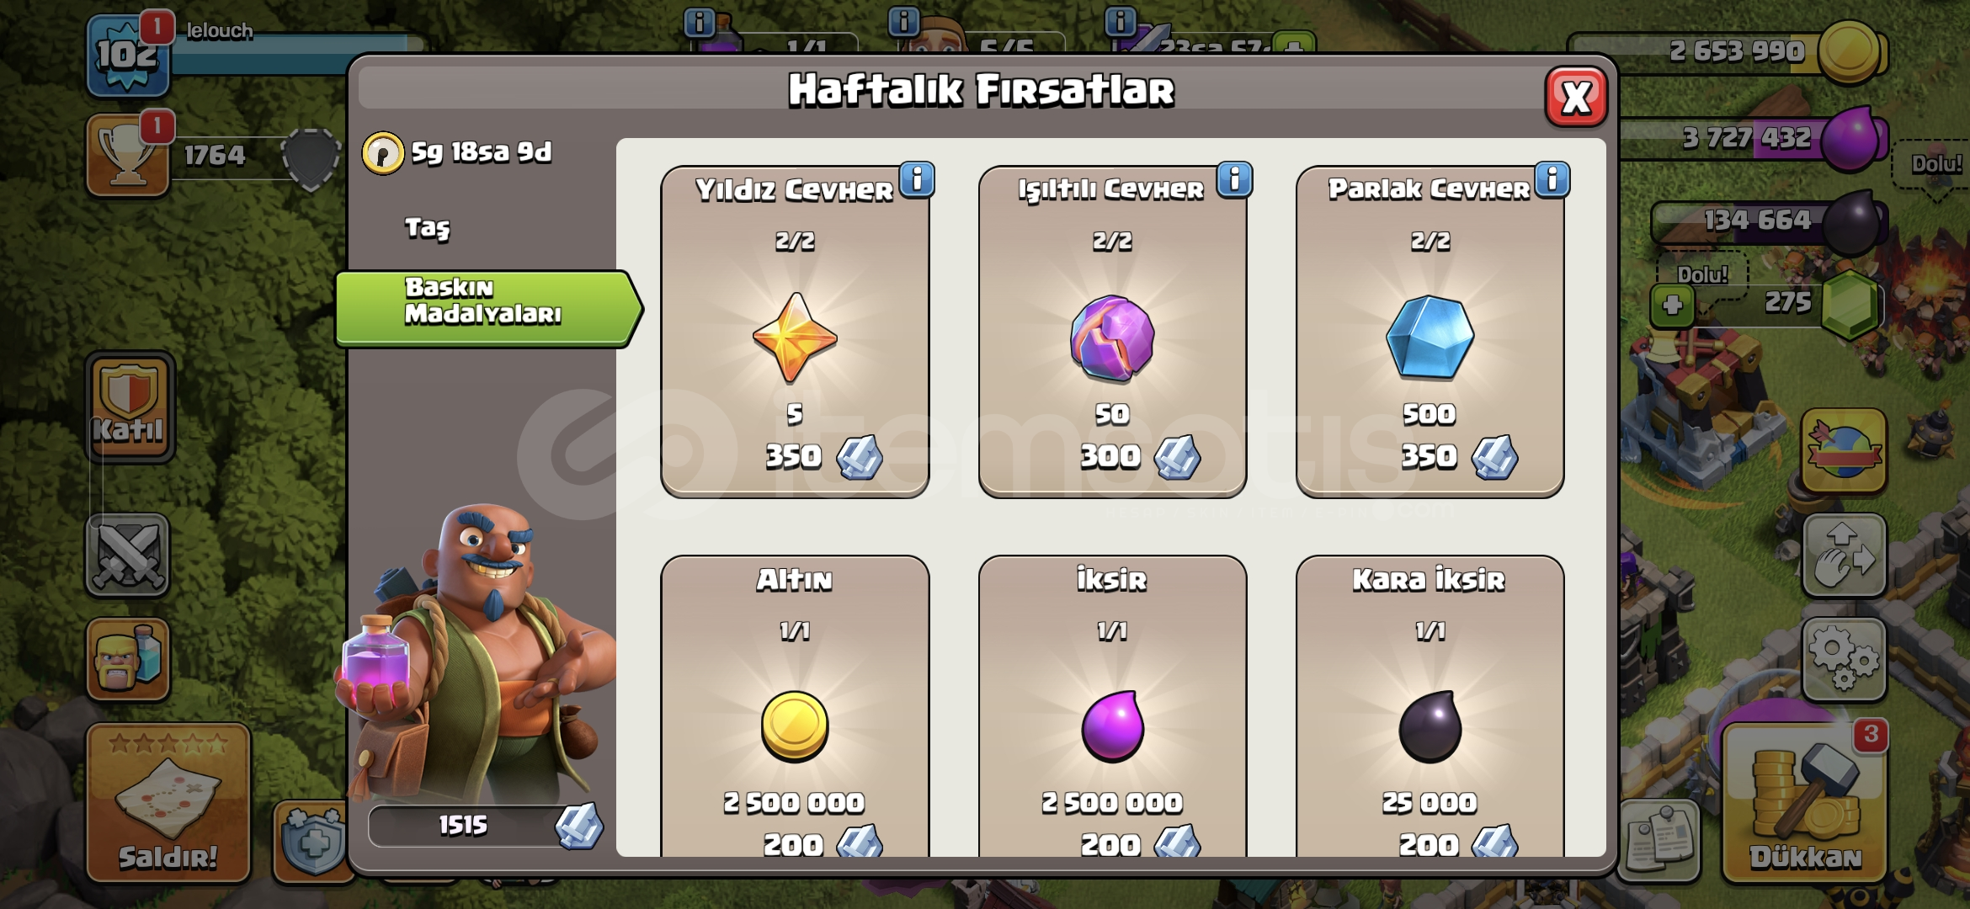Viewport: 1970px width, 909px height.
Task: Select the Altın gold offer card
Action: coord(795,707)
